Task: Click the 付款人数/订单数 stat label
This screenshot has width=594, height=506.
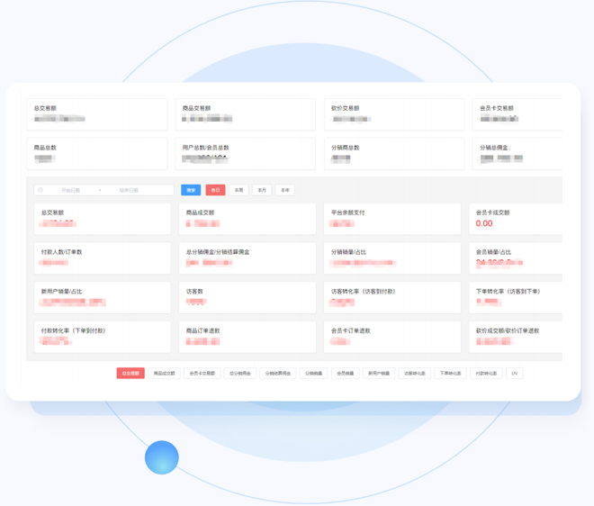Action: 61,252
